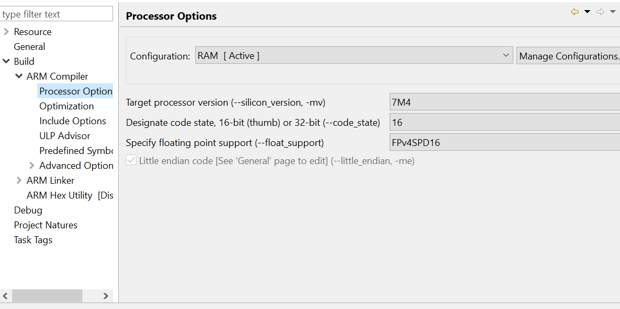
Task: Expand the Advanced Options node
Action: point(32,165)
